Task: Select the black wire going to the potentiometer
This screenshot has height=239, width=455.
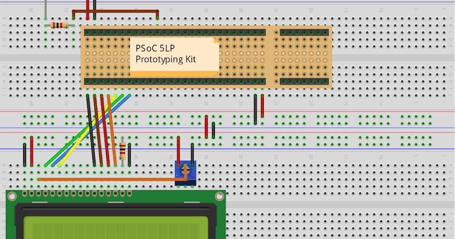Action: 192,154
